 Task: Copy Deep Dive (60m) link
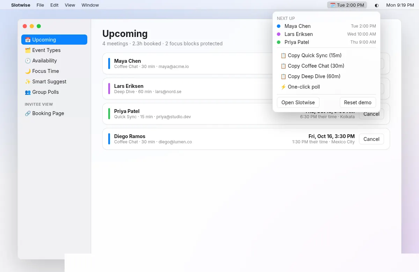click(x=326, y=76)
